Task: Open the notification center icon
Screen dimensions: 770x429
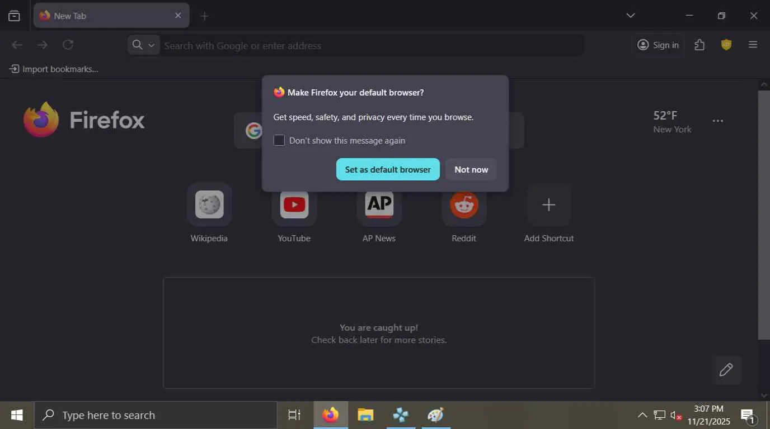Action: click(748, 415)
